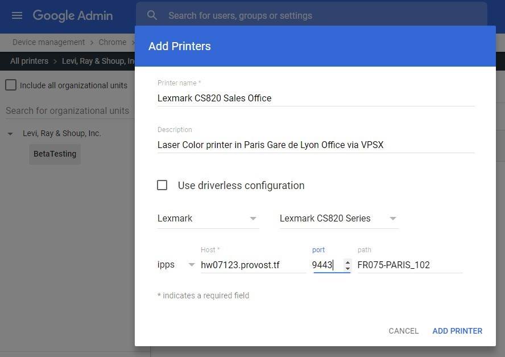The height and width of the screenshot is (357, 505).
Task: Open the hamburger main menu
Action: (17, 15)
